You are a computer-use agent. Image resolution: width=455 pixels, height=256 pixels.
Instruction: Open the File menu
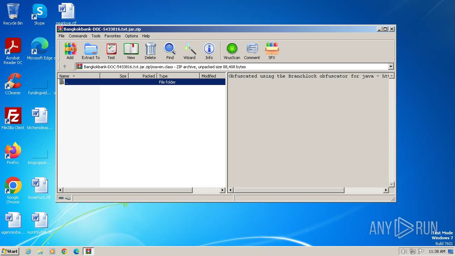point(61,36)
